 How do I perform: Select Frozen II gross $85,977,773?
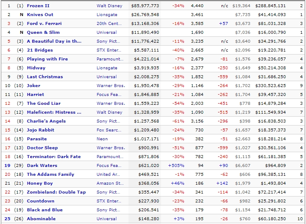[145, 6]
